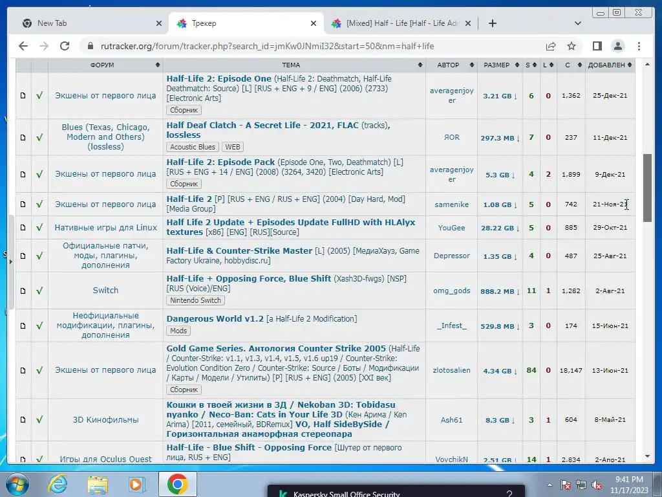Open Gold Game Series Counter Strike 2005 topic

point(275,348)
